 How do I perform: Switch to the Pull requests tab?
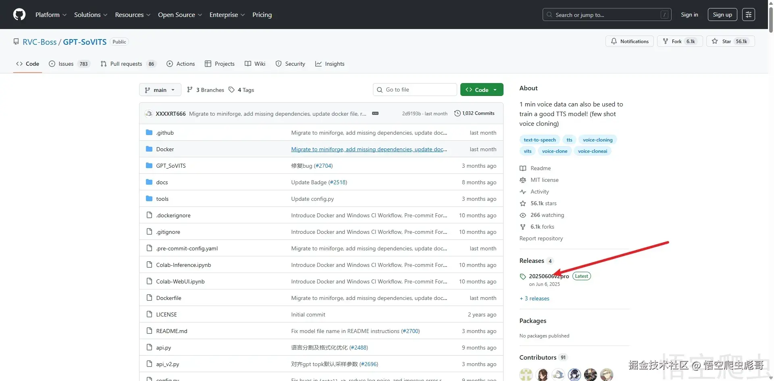128,64
